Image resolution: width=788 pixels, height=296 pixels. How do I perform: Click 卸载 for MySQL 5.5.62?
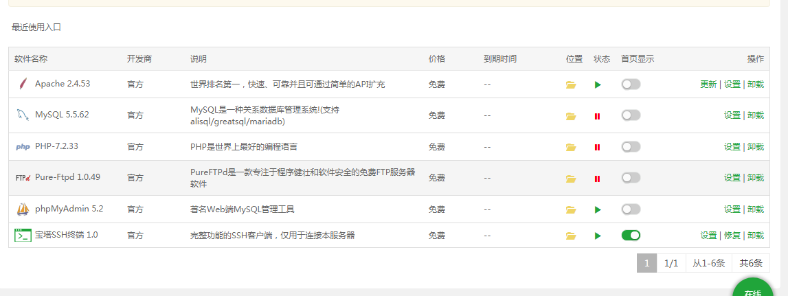(755, 115)
